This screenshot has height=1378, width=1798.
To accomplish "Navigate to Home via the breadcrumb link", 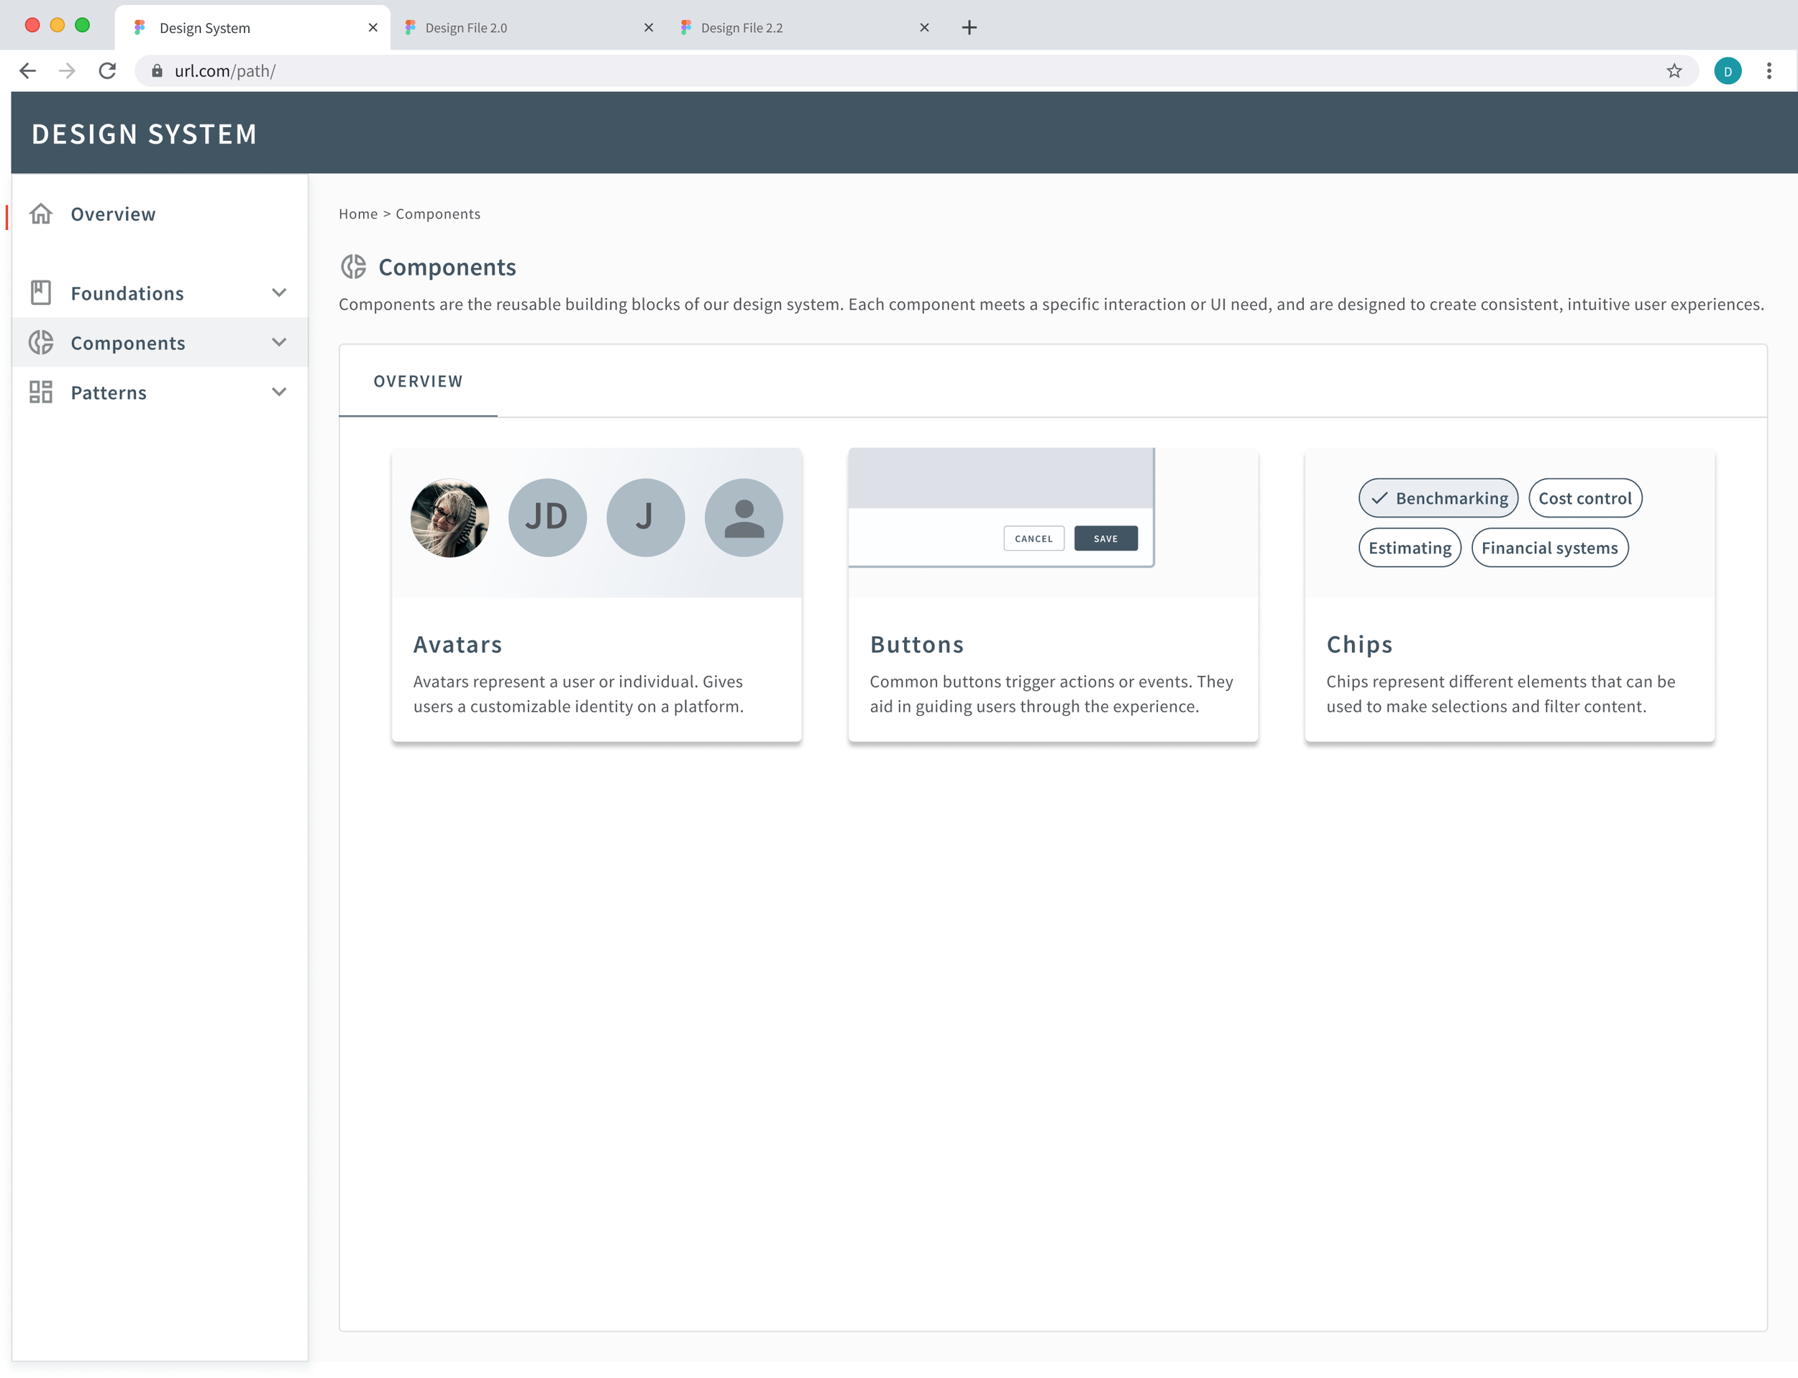I will (x=357, y=213).
